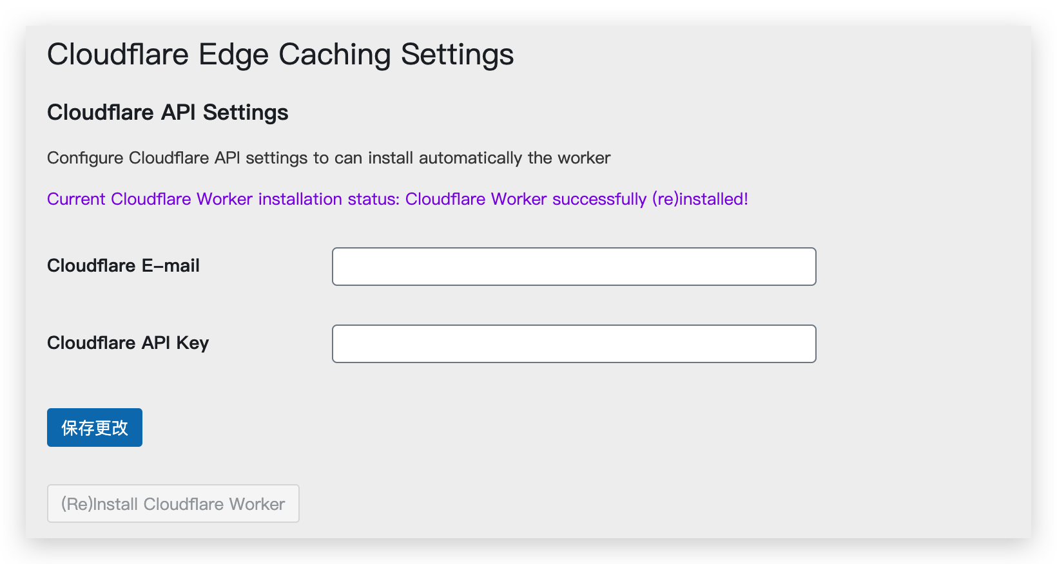Image resolution: width=1057 pixels, height=564 pixels.
Task: Click the Cloudflare E-mail input field
Action: tap(574, 267)
